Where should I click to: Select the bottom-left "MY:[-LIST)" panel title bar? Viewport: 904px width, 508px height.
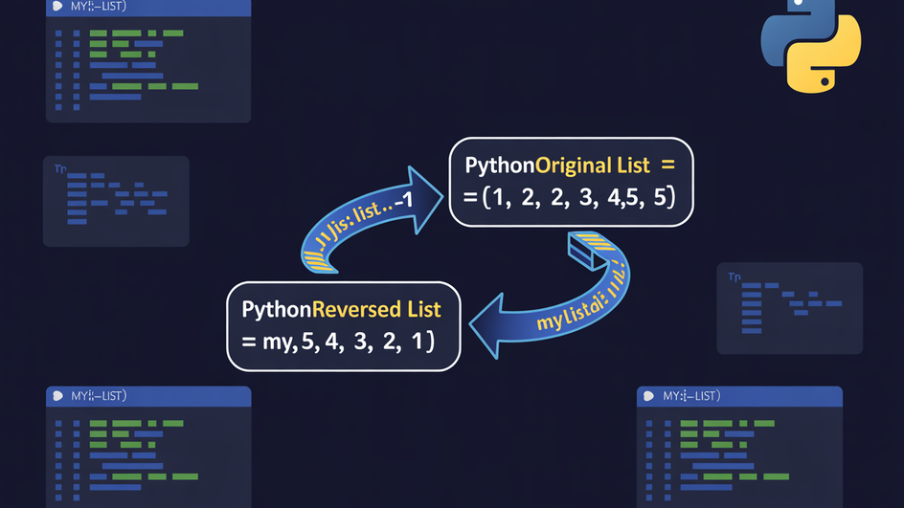[148, 396]
